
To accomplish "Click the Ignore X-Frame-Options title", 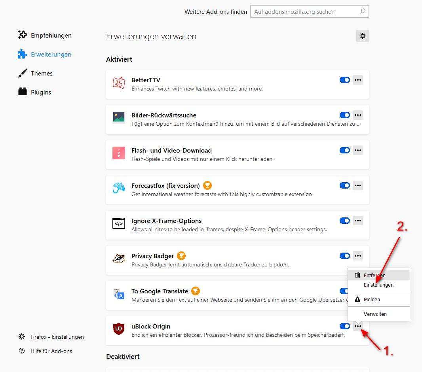I will tap(166, 221).
